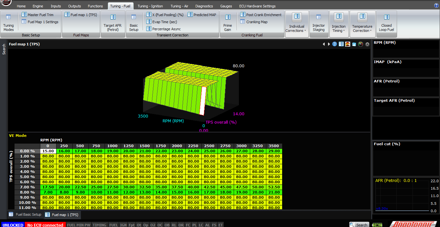Click the blue picture icon in map header
This screenshot has width=440, height=227.
[x=354, y=44]
